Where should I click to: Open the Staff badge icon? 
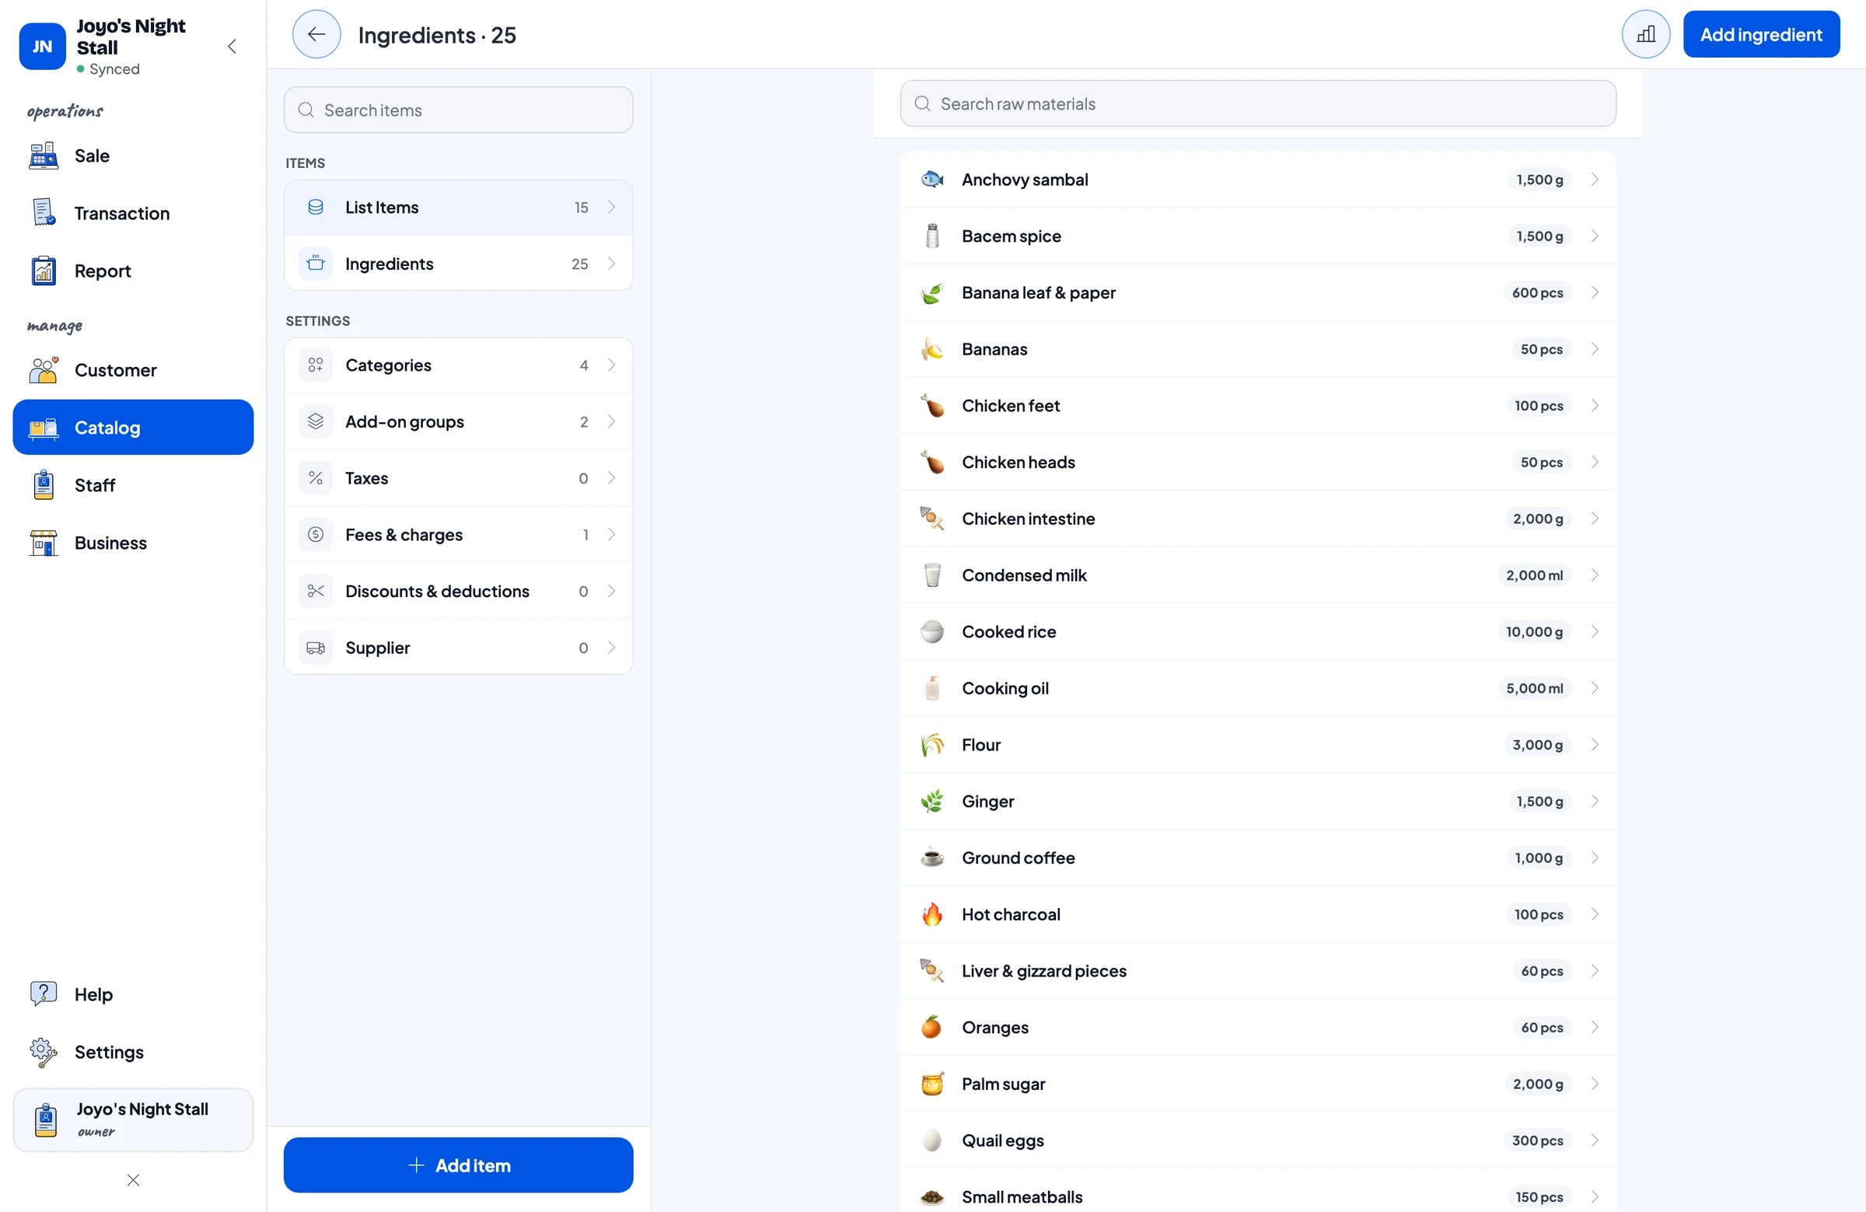43,484
